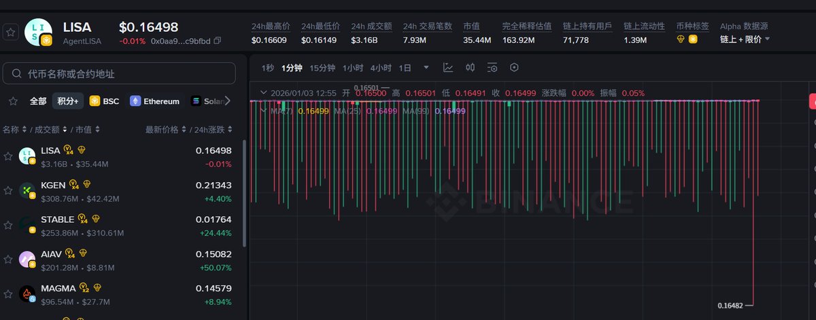This screenshot has height=320, width=816.
Task: Filter tokens by Solana chain
Action: click(x=207, y=101)
